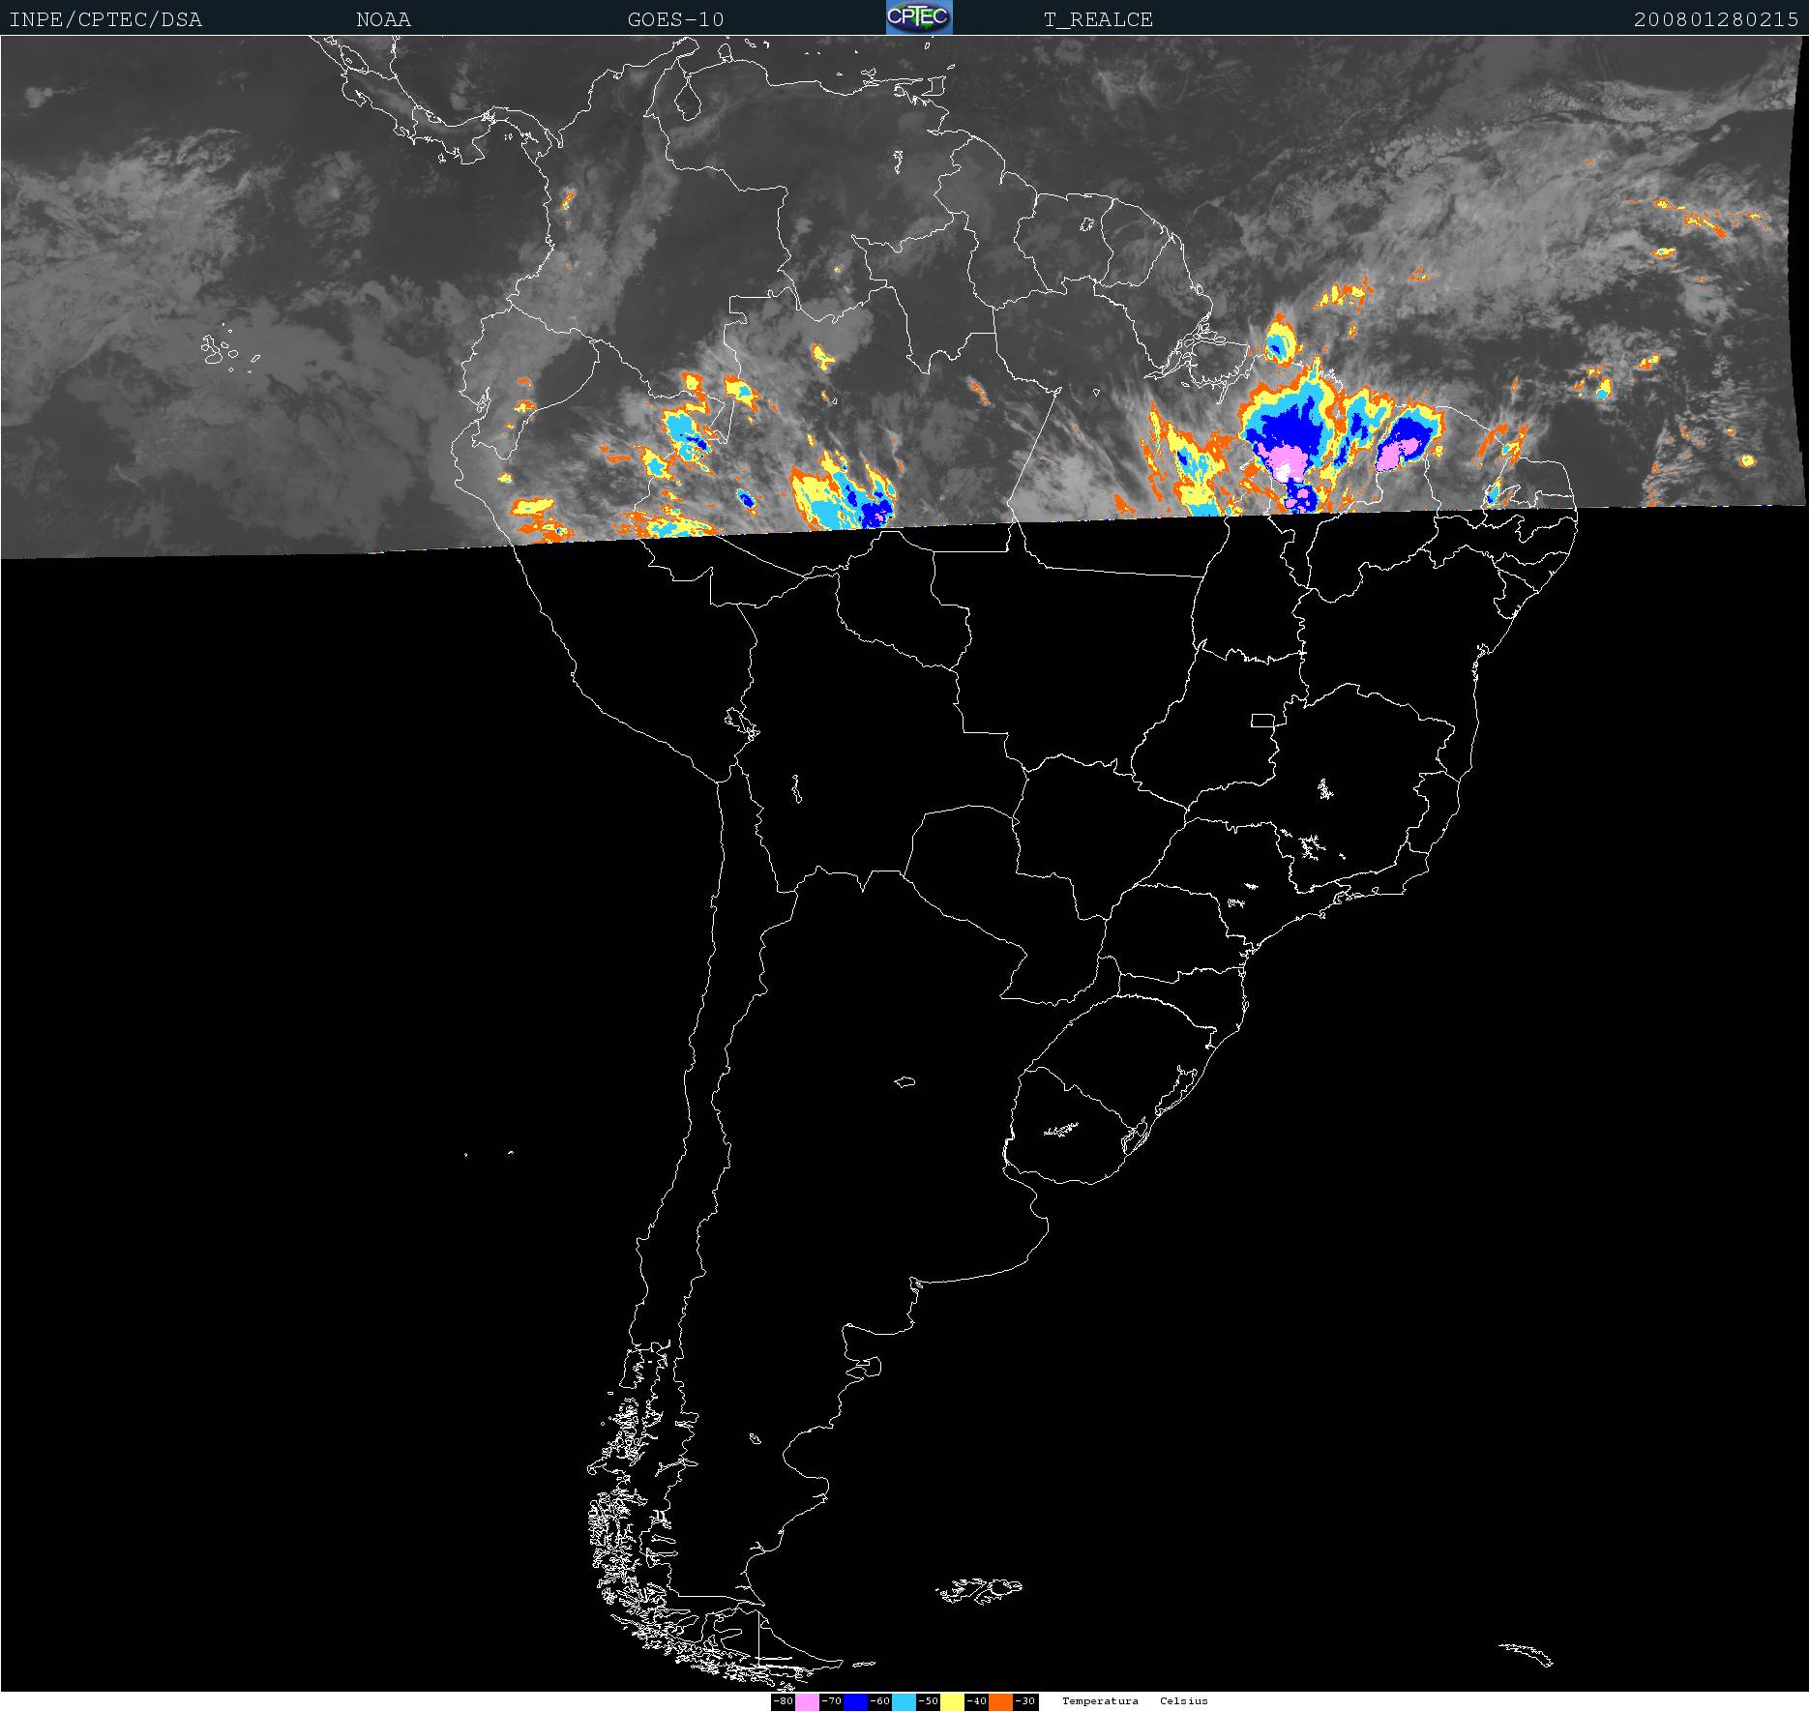
Task: Click the NOAA label in the header
Action: (383, 19)
